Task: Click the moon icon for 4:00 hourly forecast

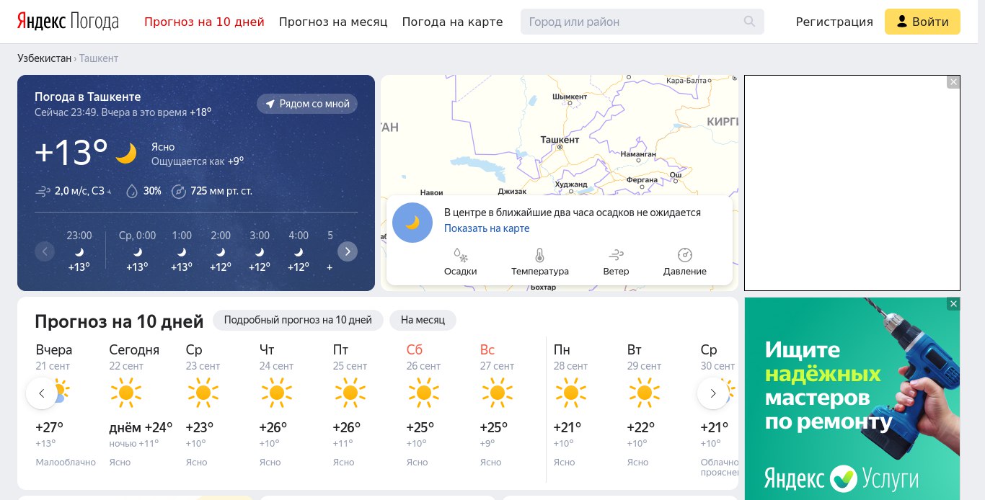Action: pos(299,251)
